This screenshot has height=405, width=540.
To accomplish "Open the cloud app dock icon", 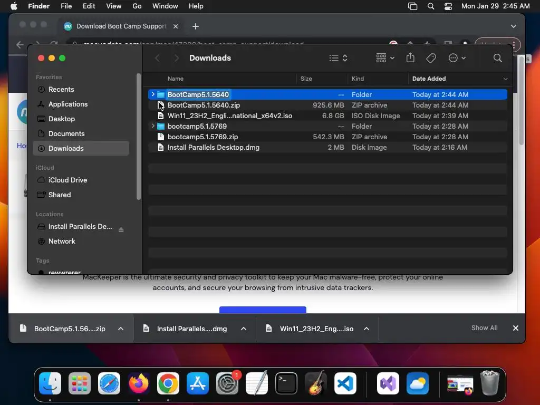I will 418,383.
